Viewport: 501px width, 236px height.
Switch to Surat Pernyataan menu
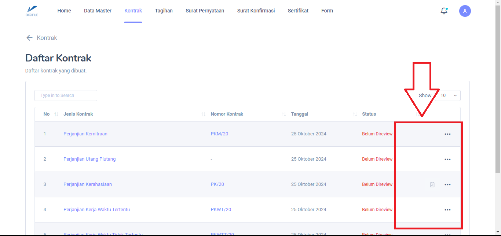click(x=205, y=11)
